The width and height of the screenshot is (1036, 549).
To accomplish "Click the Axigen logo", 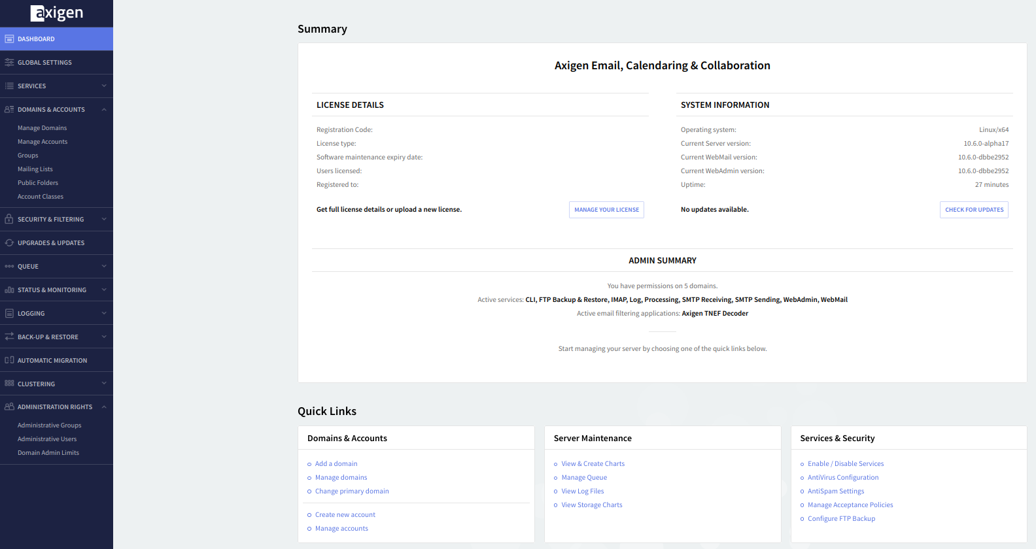I will (x=57, y=13).
